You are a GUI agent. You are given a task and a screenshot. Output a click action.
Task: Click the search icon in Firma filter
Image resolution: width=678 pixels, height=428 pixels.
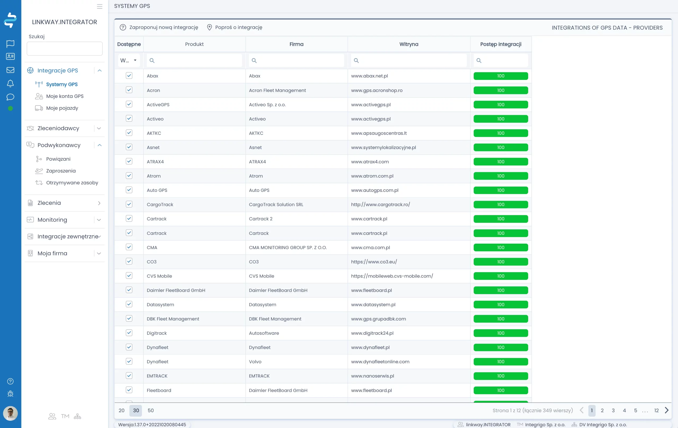pos(254,61)
